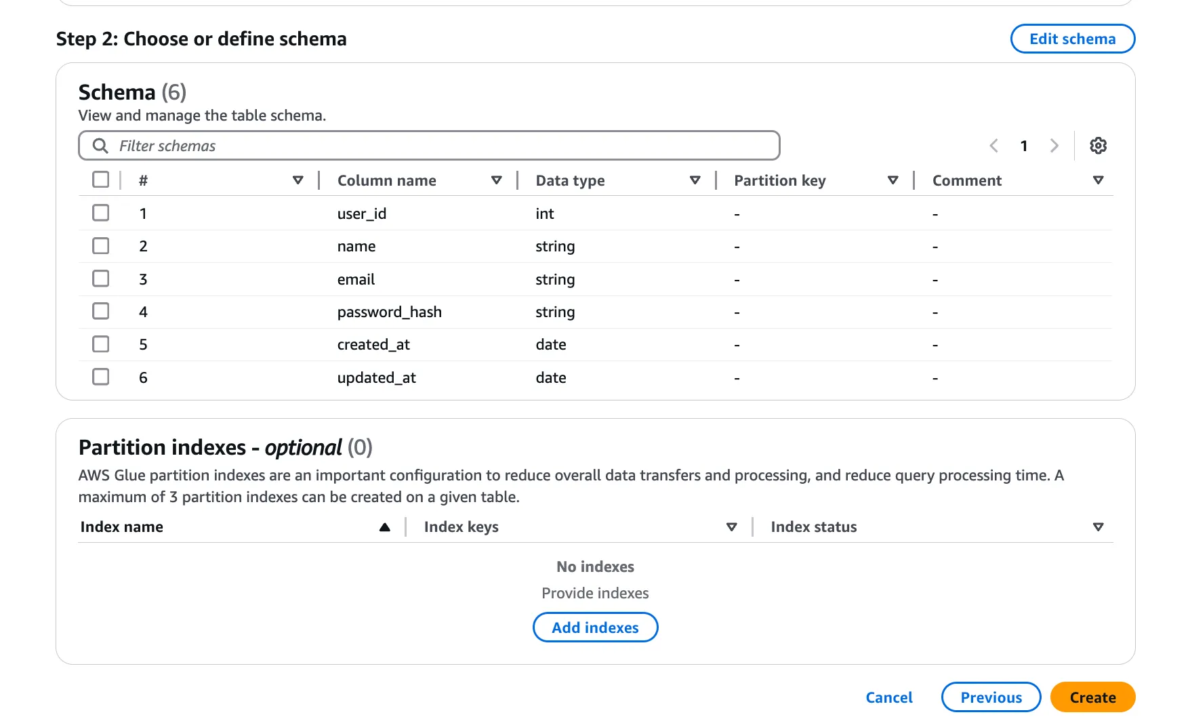Go to next schema page arrow

[1054, 146]
